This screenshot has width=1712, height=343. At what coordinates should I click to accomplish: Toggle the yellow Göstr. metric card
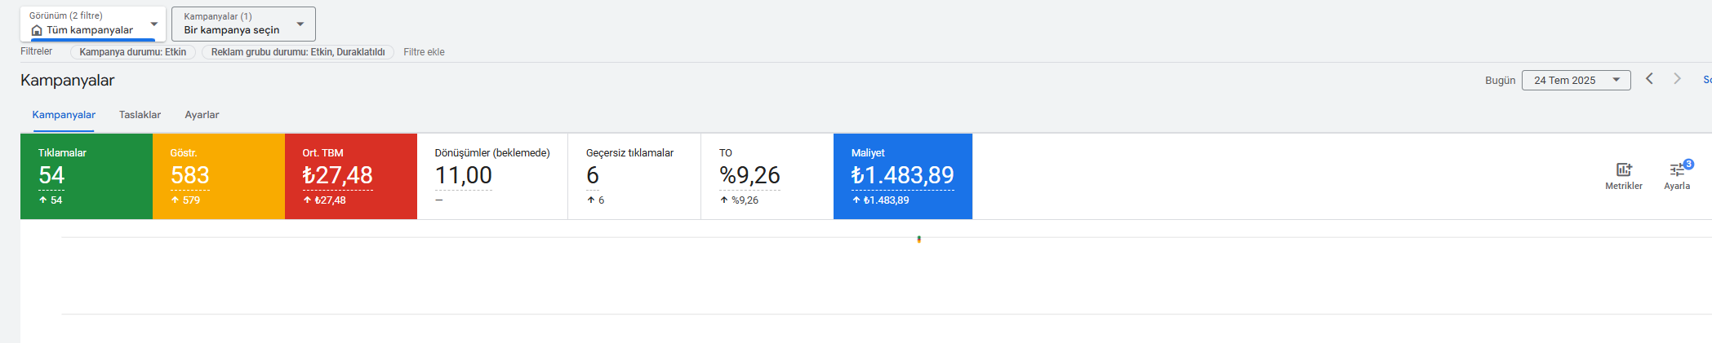tap(219, 177)
